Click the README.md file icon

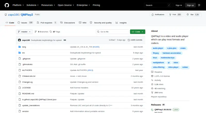click(20, 93)
